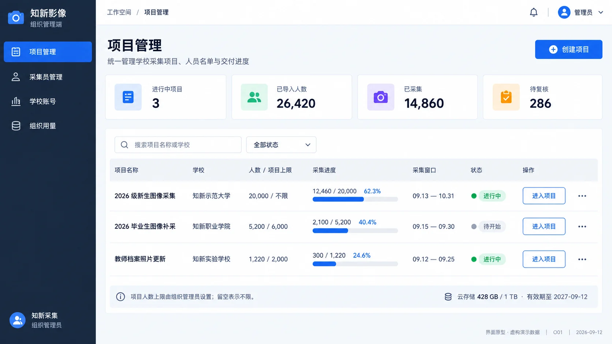Click the info icon beside 项目人数上限 note
The image size is (612, 344).
120,297
